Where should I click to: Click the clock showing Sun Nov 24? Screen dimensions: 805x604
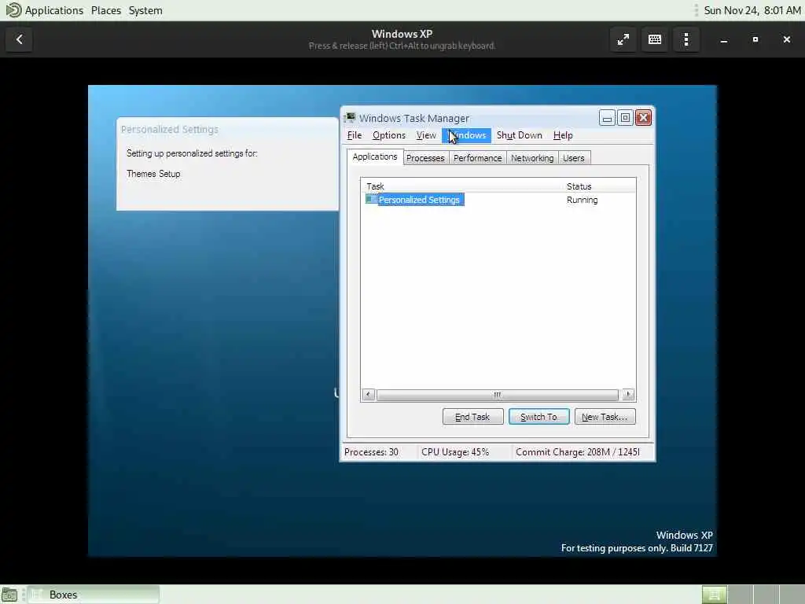coord(752,10)
